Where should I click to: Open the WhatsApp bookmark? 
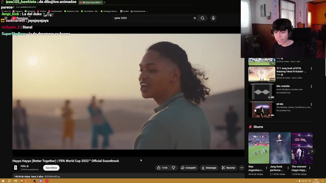[30, 11]
